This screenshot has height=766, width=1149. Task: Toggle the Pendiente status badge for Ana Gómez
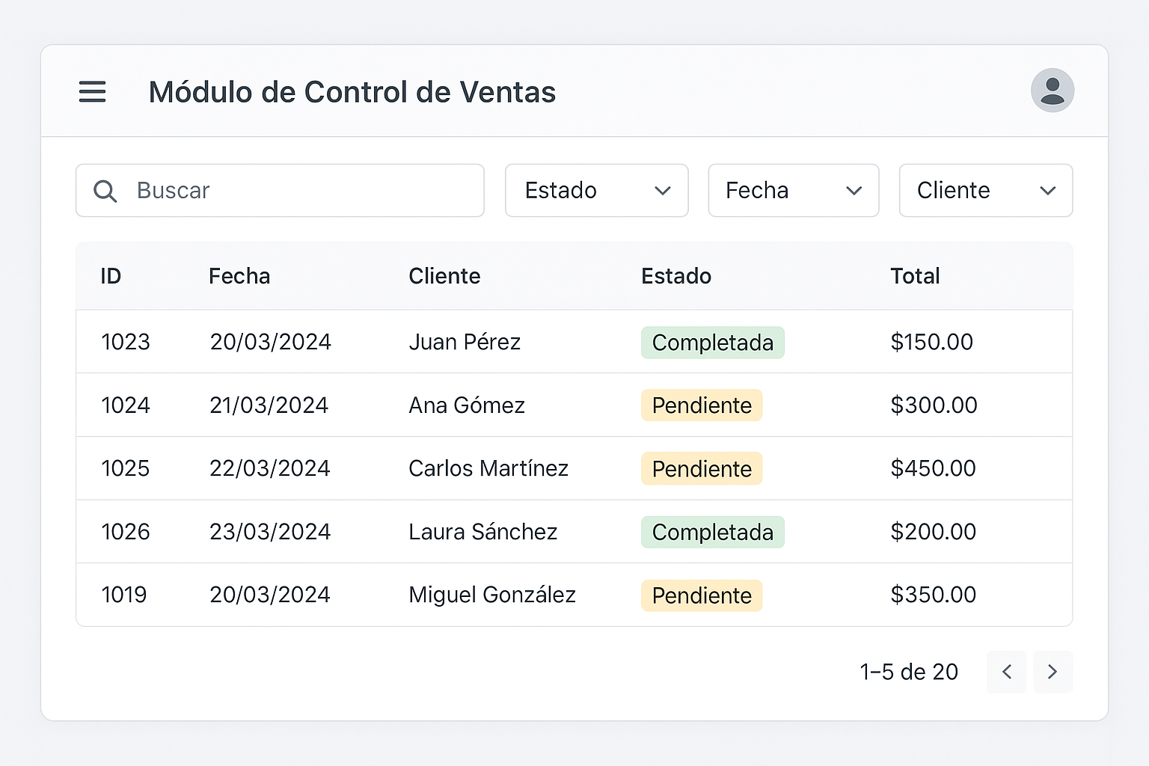(701, 405)
